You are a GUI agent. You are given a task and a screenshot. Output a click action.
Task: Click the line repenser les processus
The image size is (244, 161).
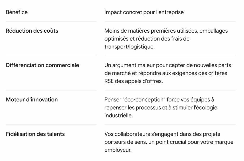pyautogui.click(x=161, y=108)
